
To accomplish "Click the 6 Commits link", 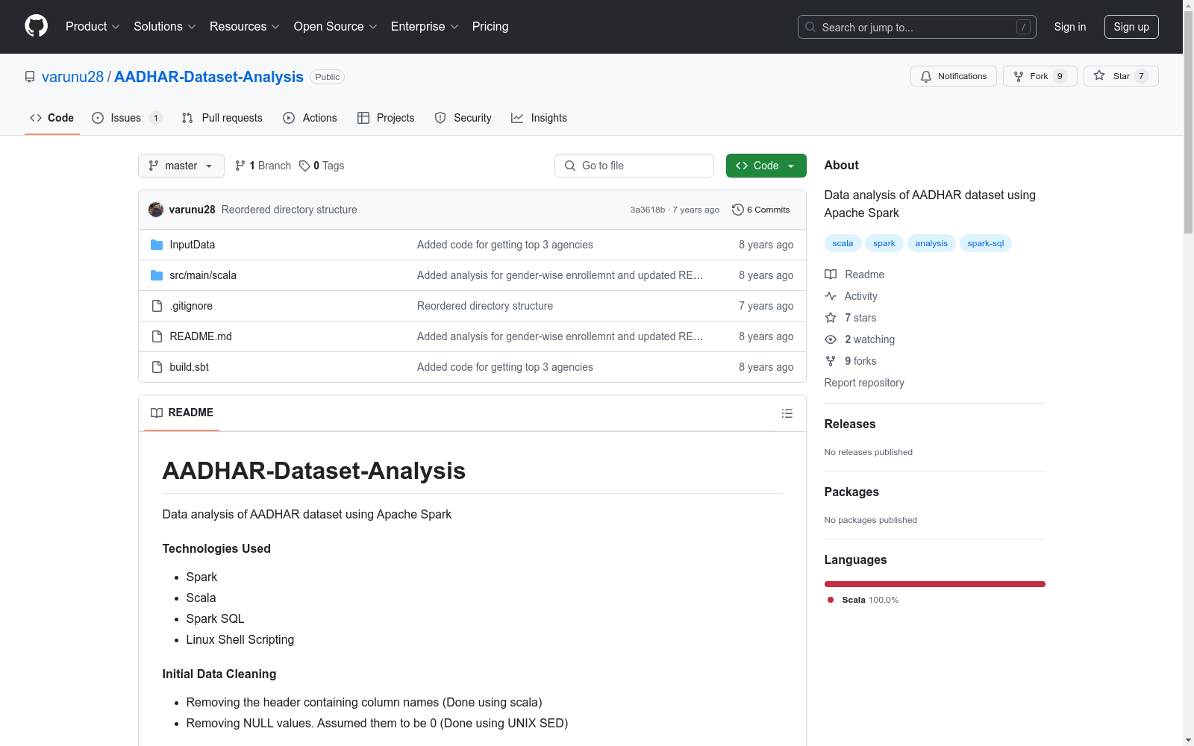I will click(x=761, y=210).
